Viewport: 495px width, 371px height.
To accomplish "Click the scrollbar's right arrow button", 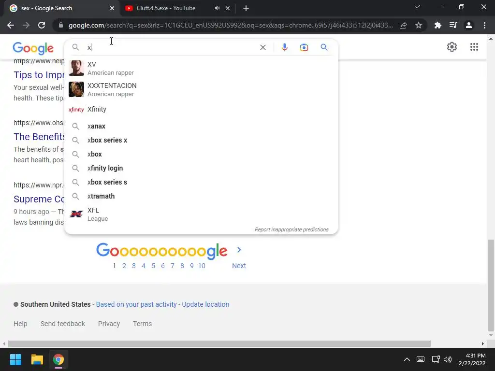I will coord(483,343).
